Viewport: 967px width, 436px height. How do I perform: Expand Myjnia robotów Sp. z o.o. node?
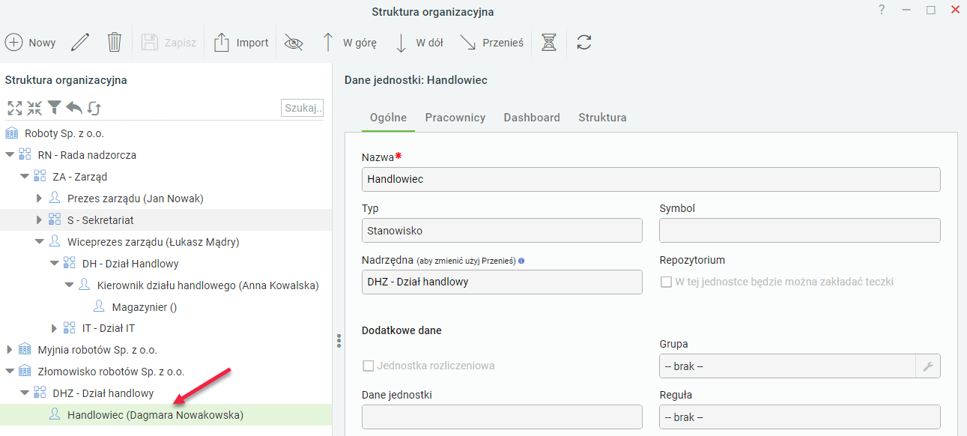click(x=10, y=350)
